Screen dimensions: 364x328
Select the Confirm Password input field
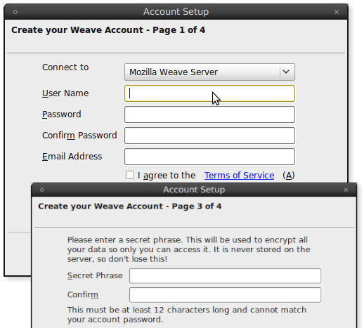[x=209, y=136]
